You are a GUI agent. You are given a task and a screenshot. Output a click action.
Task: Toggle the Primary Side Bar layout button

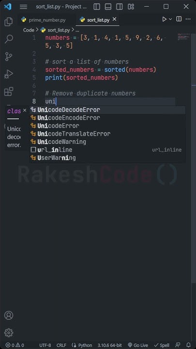click(97, 7)
